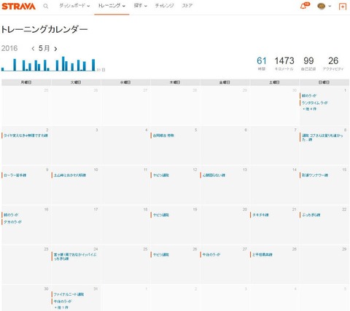
Task: Open the ストア page
Action: point(187,6)
